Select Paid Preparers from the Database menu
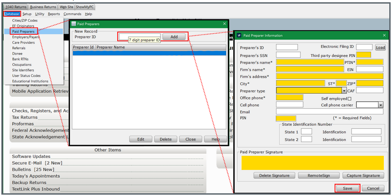The width and height of the screenshot is (392, 196). [x=23, y=32]
